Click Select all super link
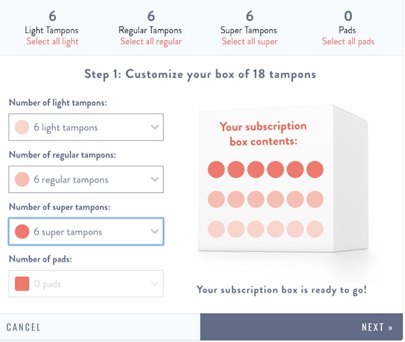This screenshot has height=342, width=405. pyautogui.click(x=249, y=42)
